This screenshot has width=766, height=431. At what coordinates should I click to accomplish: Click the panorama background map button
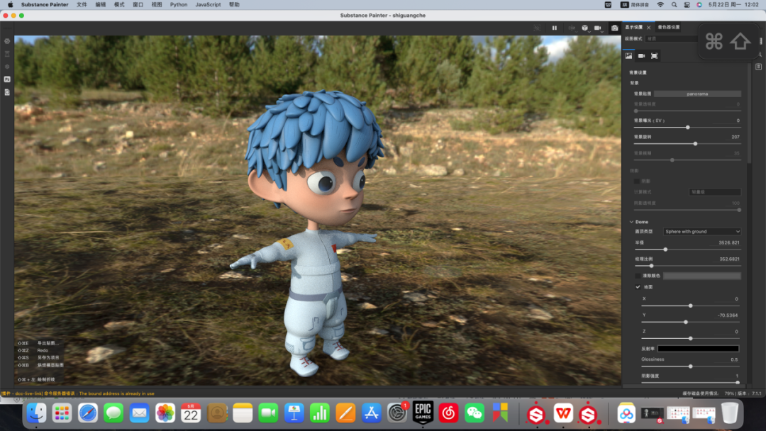pyautogui.click(x=697, y=94)
